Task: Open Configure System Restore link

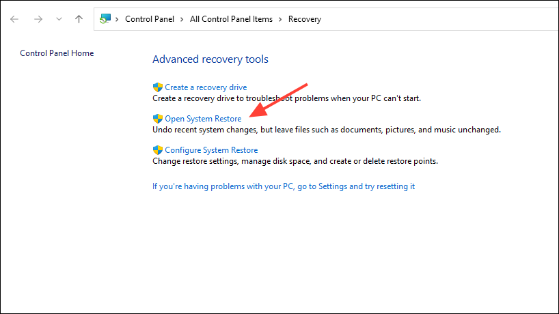Action: click(211, 150)
